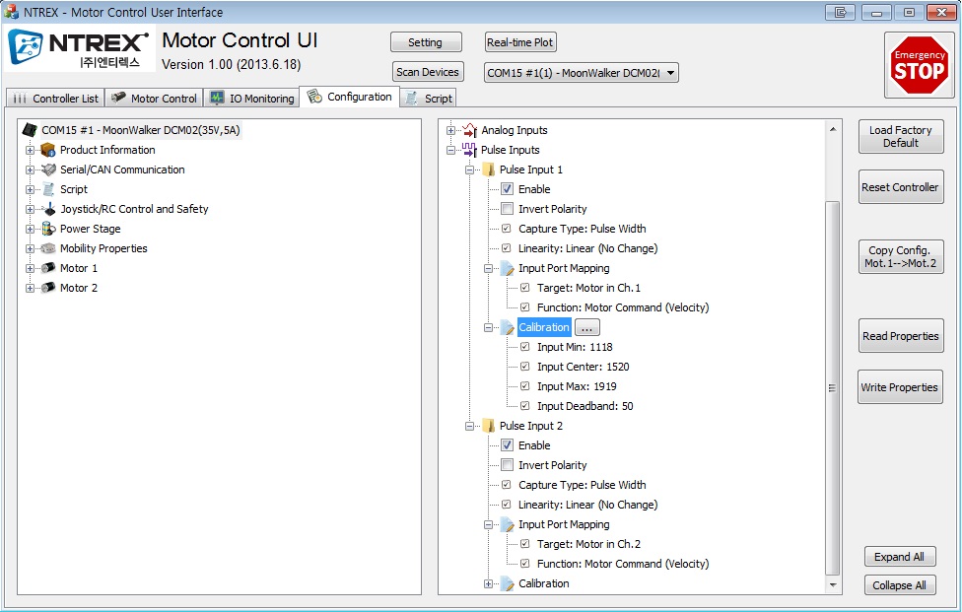The height and width of the screenshot is (612, 962).
Task: Click the configuration tree vertical scrollbar thumb
Action: [x=832, y=387]
